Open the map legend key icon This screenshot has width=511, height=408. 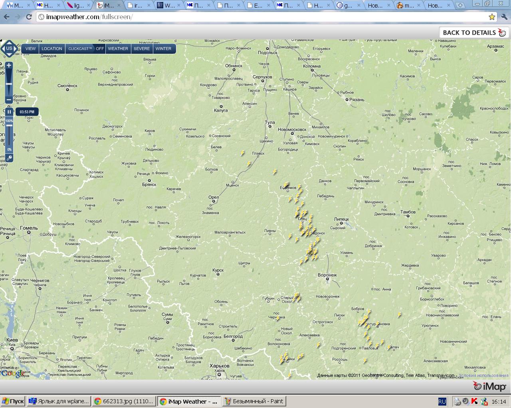[9, 158]
